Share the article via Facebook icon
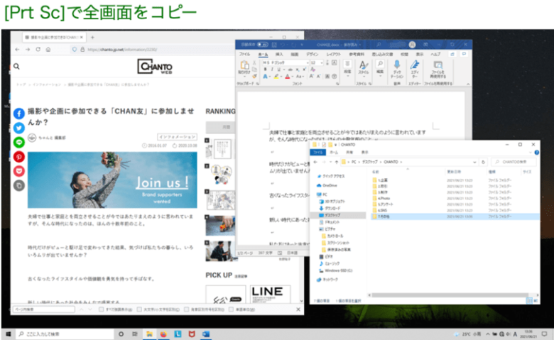 point(19,114)
